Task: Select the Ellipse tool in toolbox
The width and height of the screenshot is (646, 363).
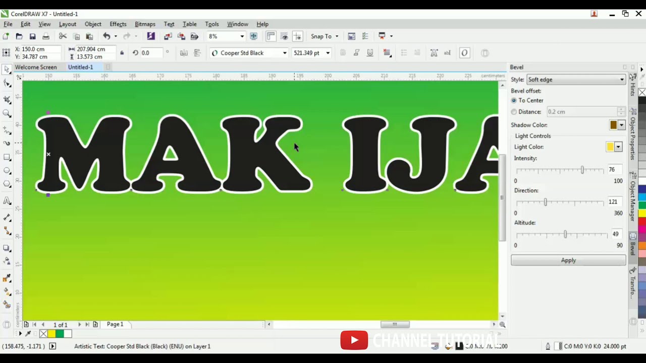Action: [x=7, y=170]
